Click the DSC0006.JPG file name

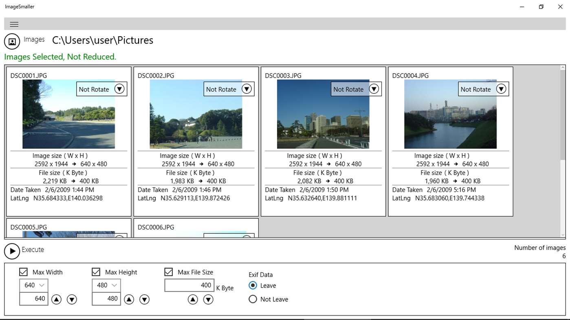[156, 227]
